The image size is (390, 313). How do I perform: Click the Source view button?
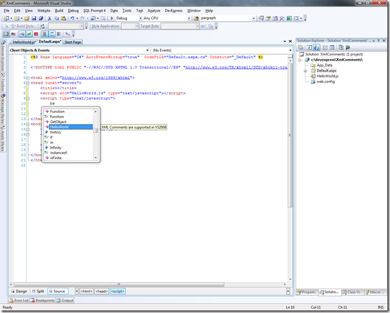click(57, 291)
